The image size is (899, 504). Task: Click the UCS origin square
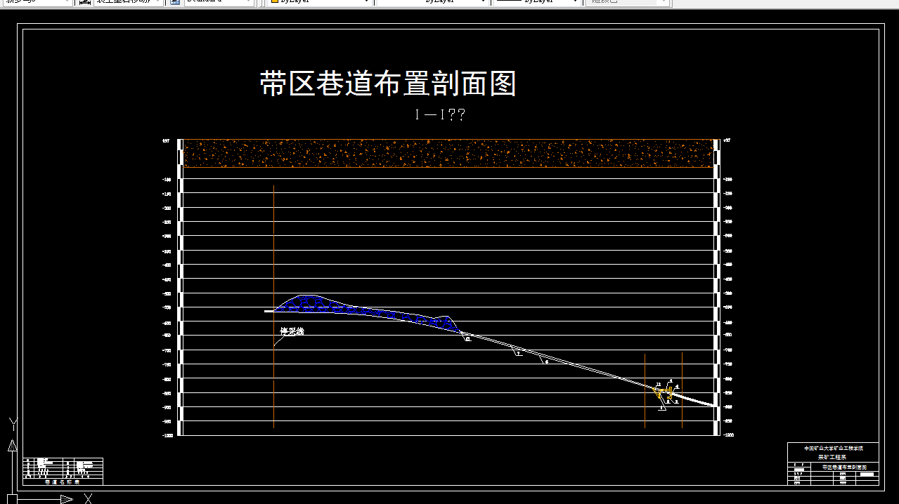[12, 499]
